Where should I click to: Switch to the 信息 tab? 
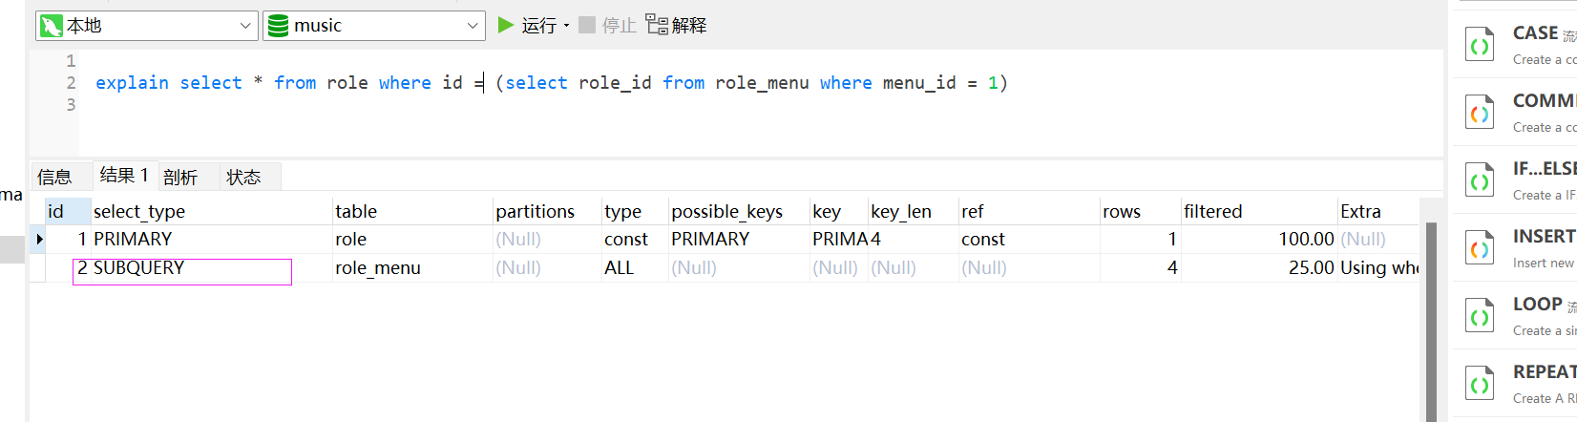point(54,177)
